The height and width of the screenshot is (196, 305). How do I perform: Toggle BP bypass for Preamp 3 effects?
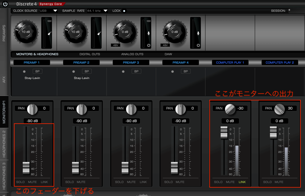[x=136, y=71]
